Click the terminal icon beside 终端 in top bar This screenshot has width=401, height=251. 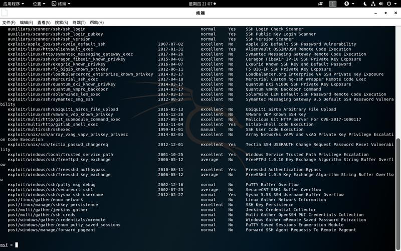pos(54,4)
